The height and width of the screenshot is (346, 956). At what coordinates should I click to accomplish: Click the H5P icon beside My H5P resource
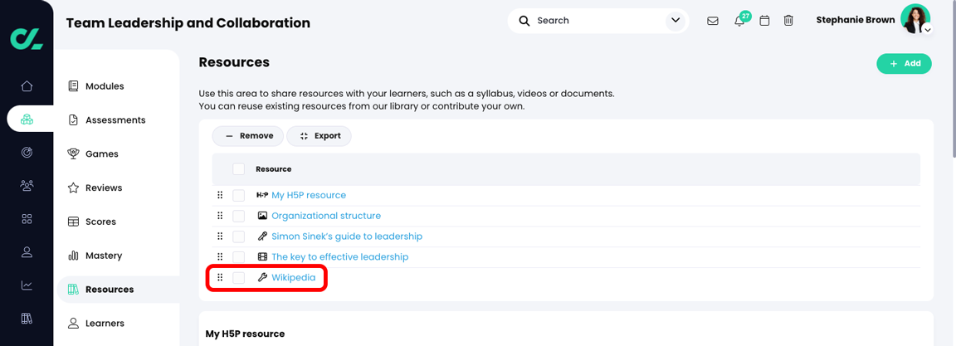(262, 196)
